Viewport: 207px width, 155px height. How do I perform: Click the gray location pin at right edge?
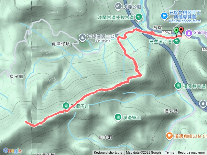(203, 104)
